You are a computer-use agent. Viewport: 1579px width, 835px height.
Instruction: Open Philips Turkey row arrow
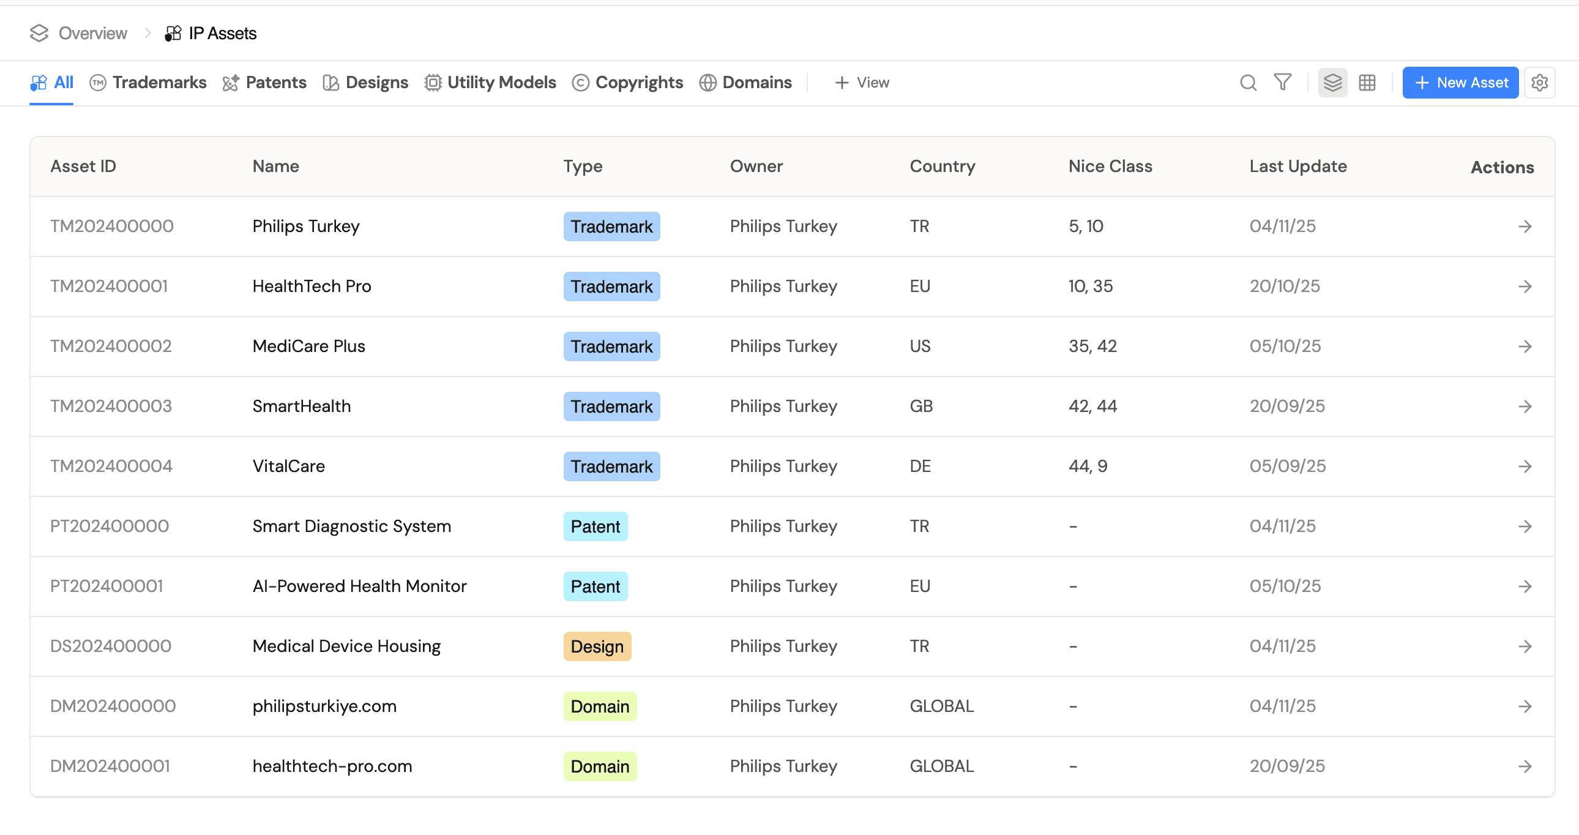(1525, 227)
